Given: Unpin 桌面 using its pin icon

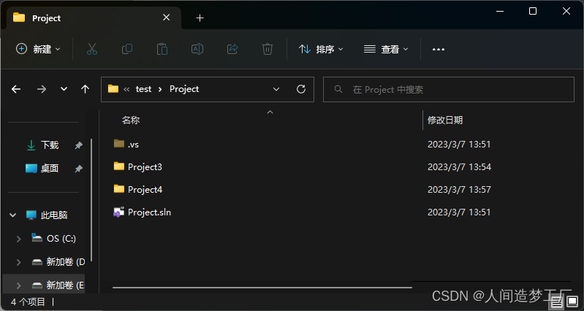Looking at the screenshot, I should (78, 169).
